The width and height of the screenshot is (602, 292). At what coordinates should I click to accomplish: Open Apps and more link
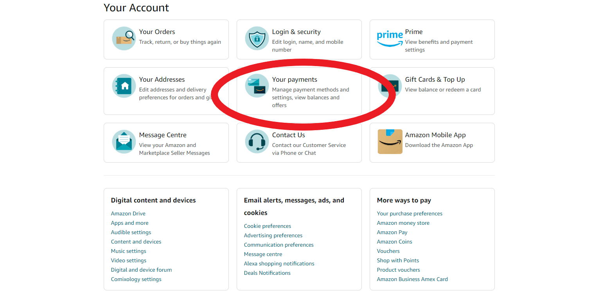point(129,223)
